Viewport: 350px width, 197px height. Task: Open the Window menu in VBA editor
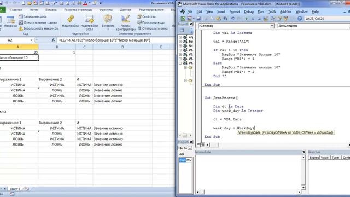point(301,11)
